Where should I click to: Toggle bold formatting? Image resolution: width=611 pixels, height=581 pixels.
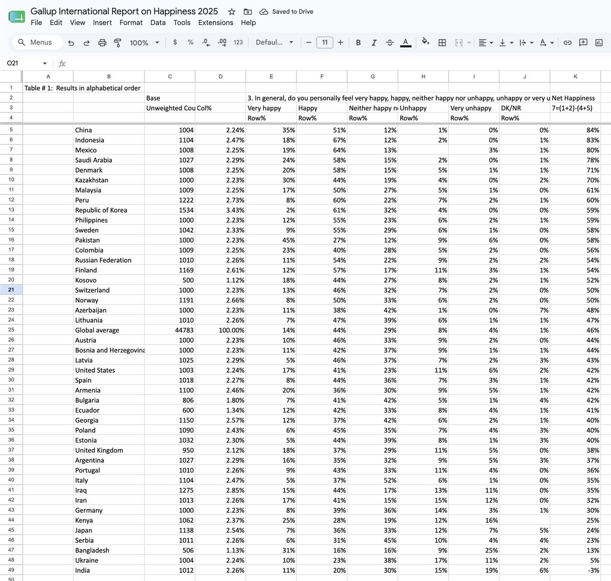click(x=358, y=43)
